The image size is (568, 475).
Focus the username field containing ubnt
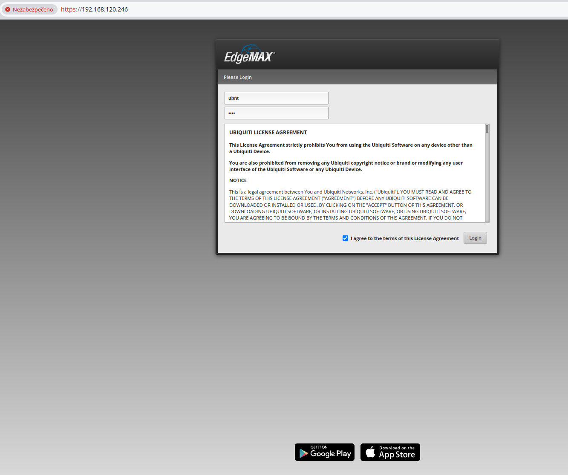[276, 98]
